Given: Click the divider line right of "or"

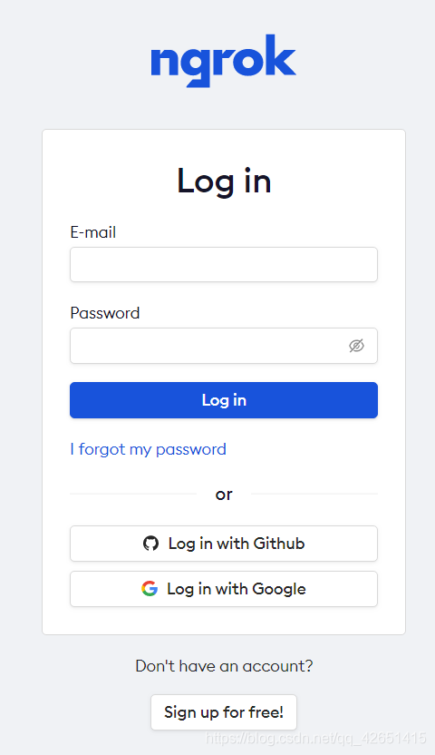Looking at the screenshot, I should (314, 494).
